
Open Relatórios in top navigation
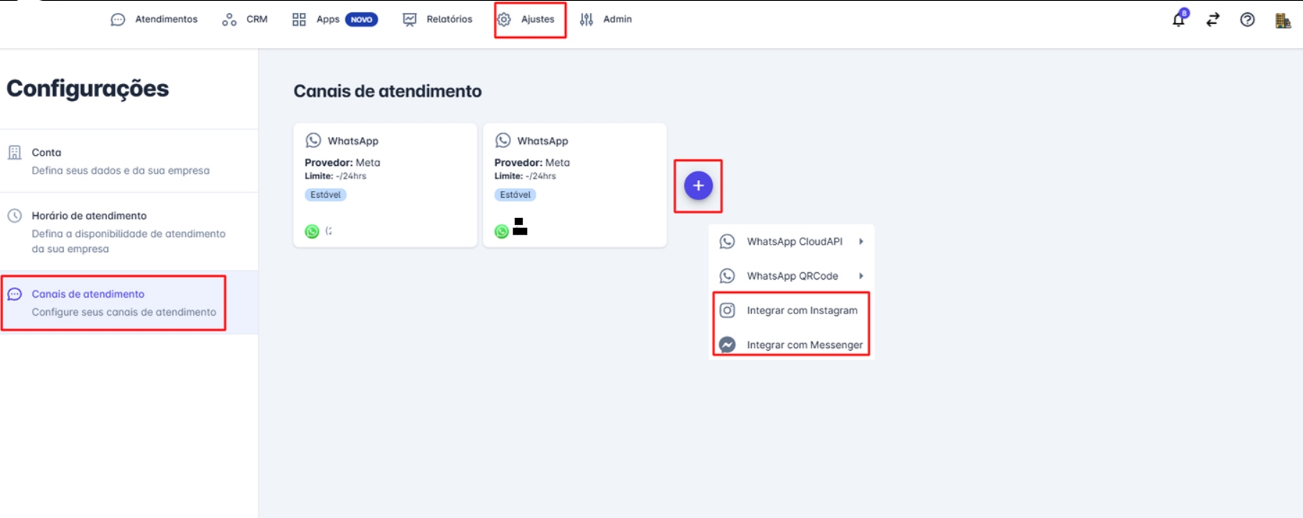[438, 19]
